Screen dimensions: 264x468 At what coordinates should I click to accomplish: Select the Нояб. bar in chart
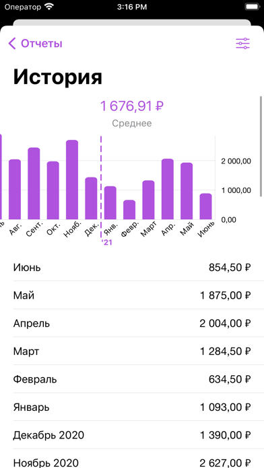(72, 180)
